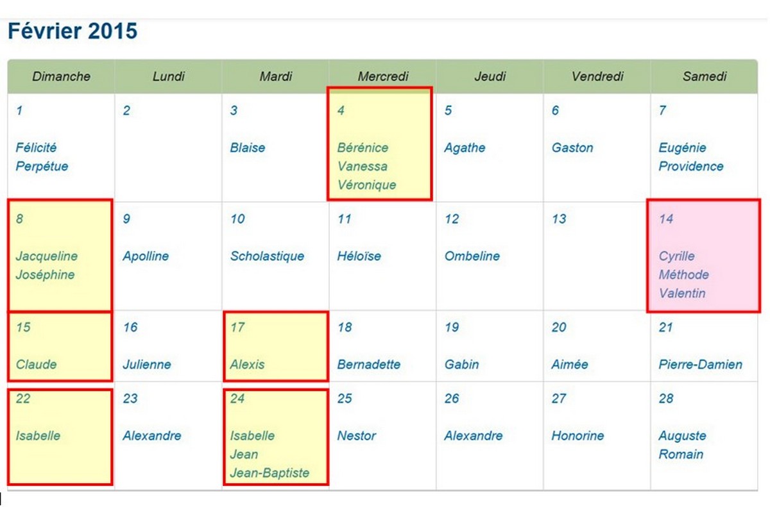Viewport: 770px width, 507px height.
Task: Select day number 2 cell
Action: pyautogui.click(x=126, y=111)
